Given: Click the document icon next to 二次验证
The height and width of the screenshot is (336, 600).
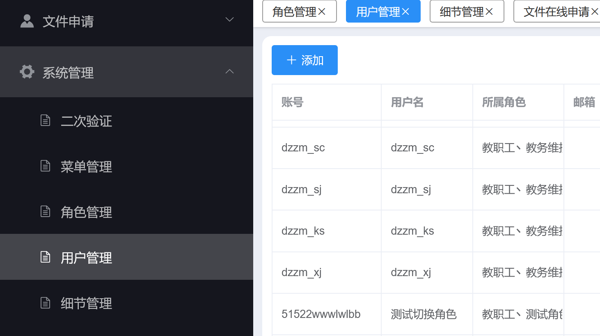Looking at the screenshot, I should (x=45, y=121).
